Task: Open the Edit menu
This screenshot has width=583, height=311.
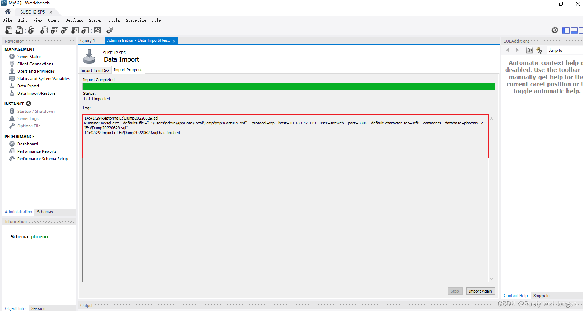Action: click(23, 21)
